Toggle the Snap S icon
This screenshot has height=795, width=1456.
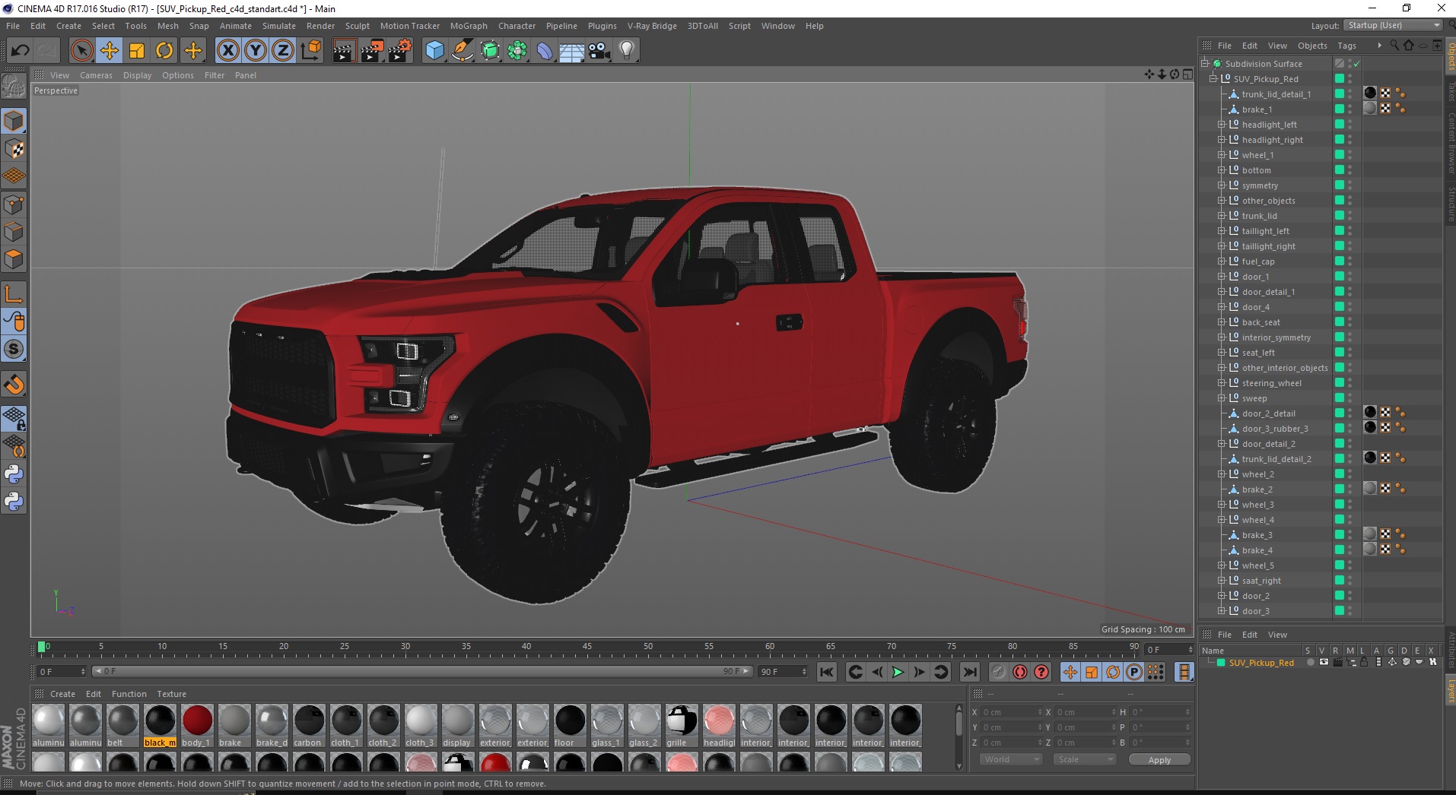(14, 349)
